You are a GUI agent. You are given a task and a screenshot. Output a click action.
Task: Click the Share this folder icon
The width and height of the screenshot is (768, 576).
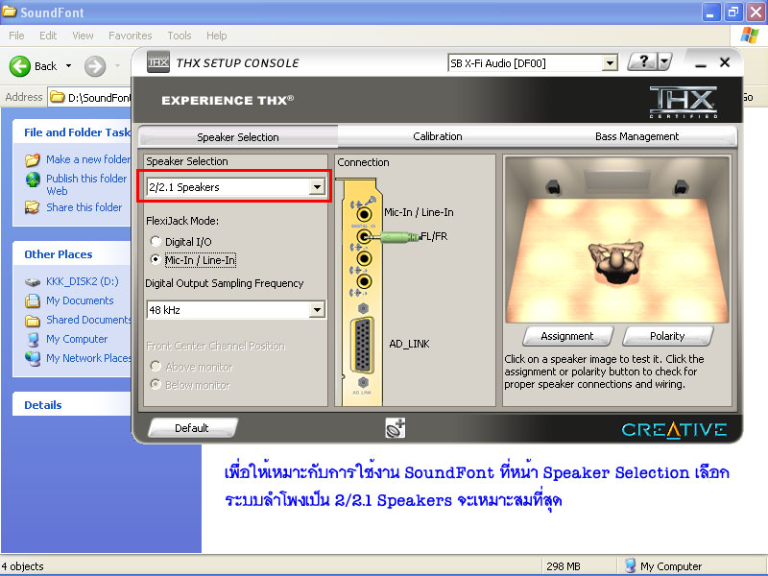coord(33,207)
